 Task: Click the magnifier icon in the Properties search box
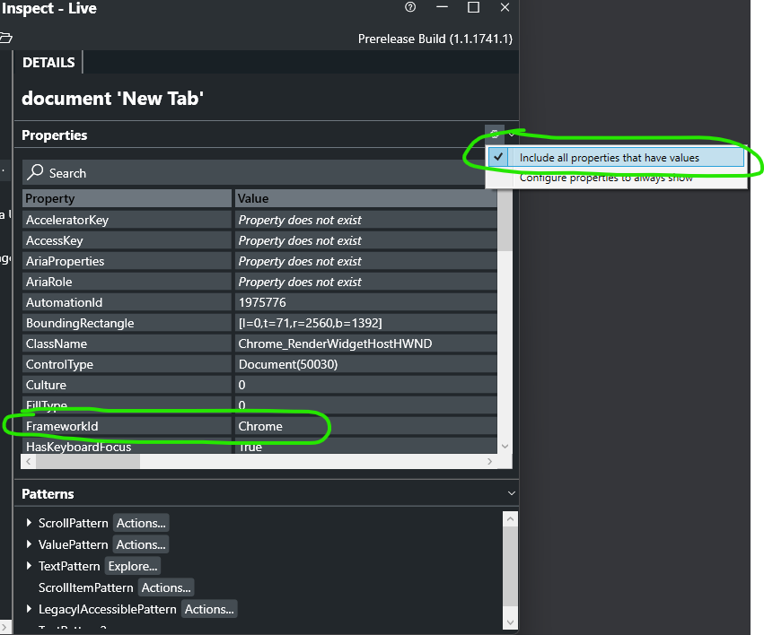click(35, 172)
